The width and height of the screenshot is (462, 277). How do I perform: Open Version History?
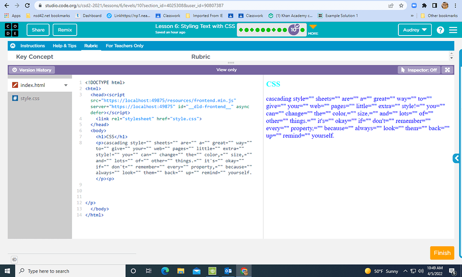click(x=32, y=69)
